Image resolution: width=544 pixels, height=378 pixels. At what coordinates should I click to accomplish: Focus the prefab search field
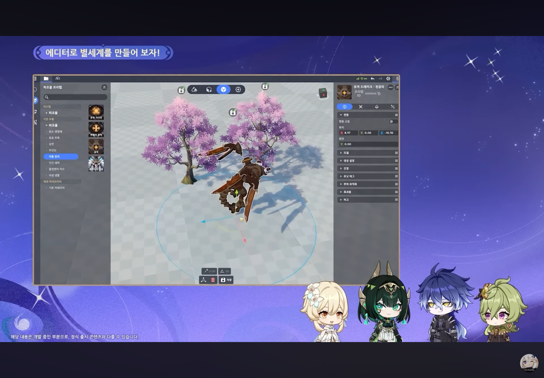75,97
